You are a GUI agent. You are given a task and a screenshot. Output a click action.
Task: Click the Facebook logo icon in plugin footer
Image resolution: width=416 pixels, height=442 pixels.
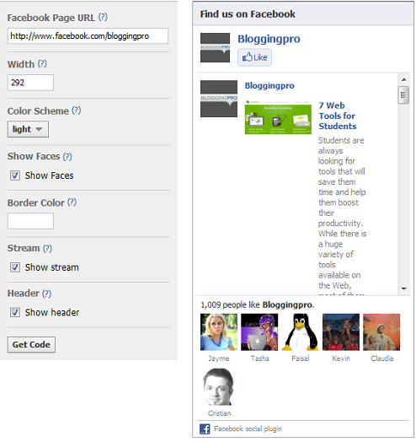pos(205,429)
